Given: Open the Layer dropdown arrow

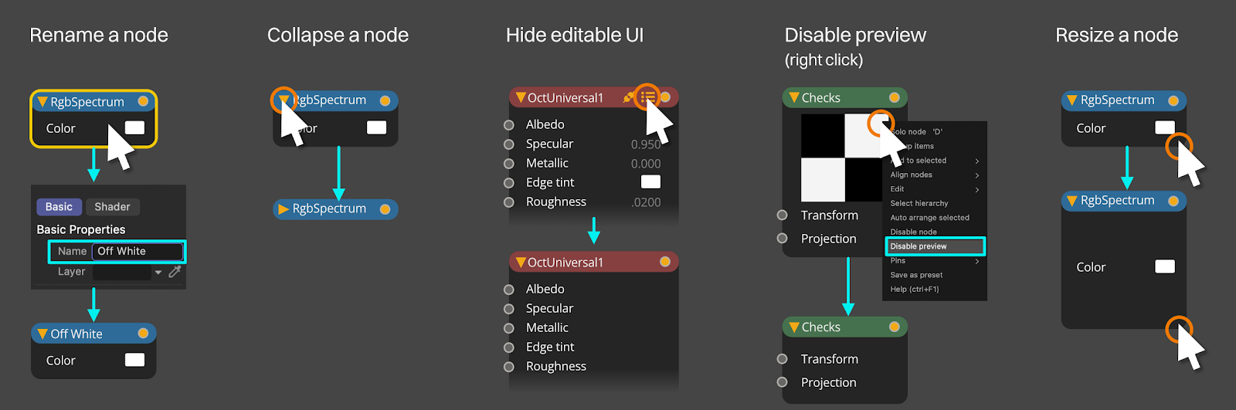Looking at the screenshot, I should pos(158,272).
